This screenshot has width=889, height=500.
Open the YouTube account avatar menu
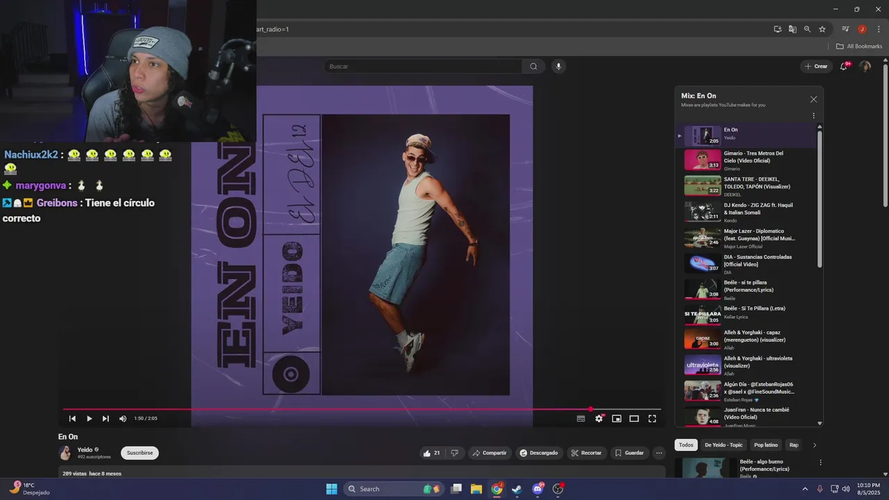coord(865,67)
